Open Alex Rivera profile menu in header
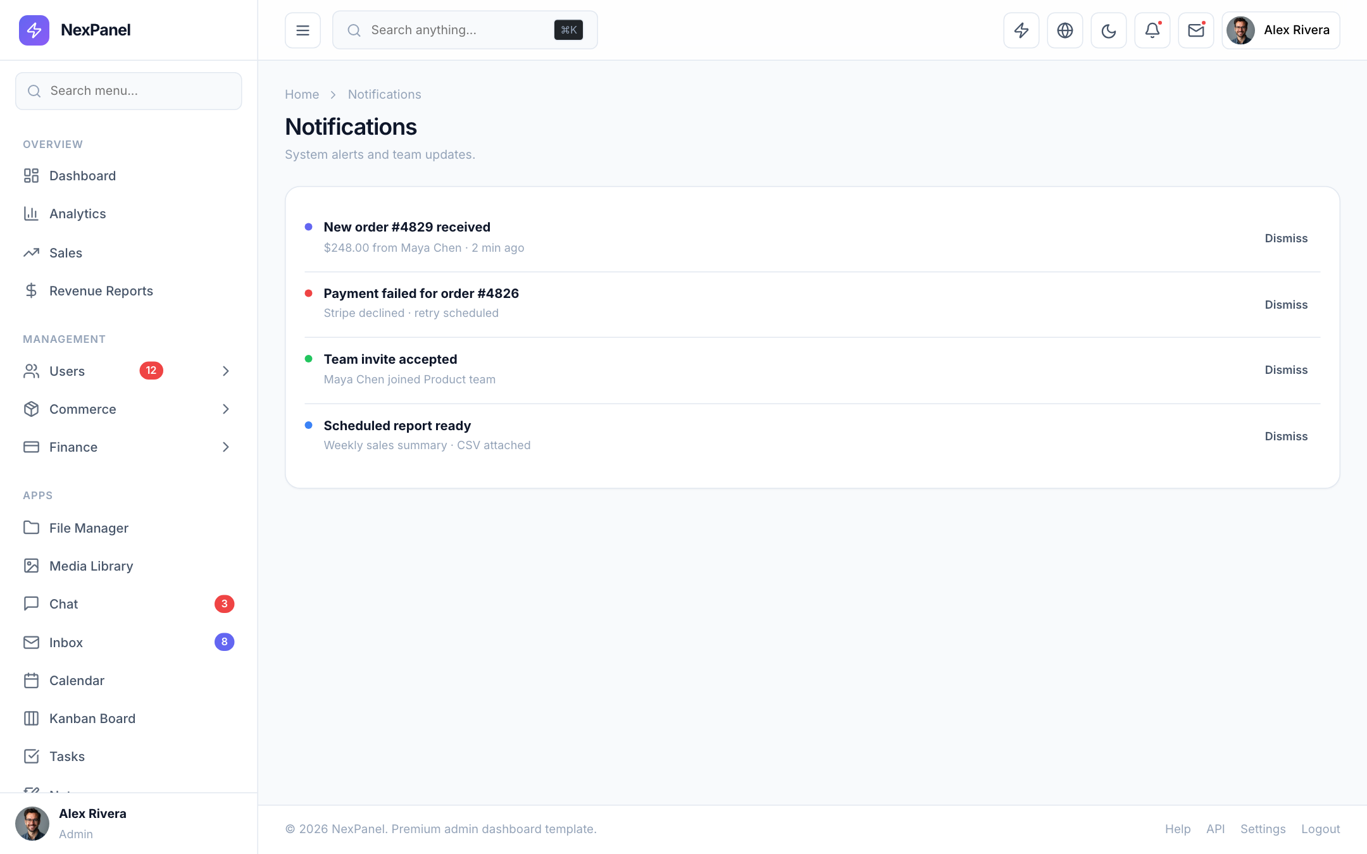The width and height of the screenshot is (1367, 854). pos(1281,30)
